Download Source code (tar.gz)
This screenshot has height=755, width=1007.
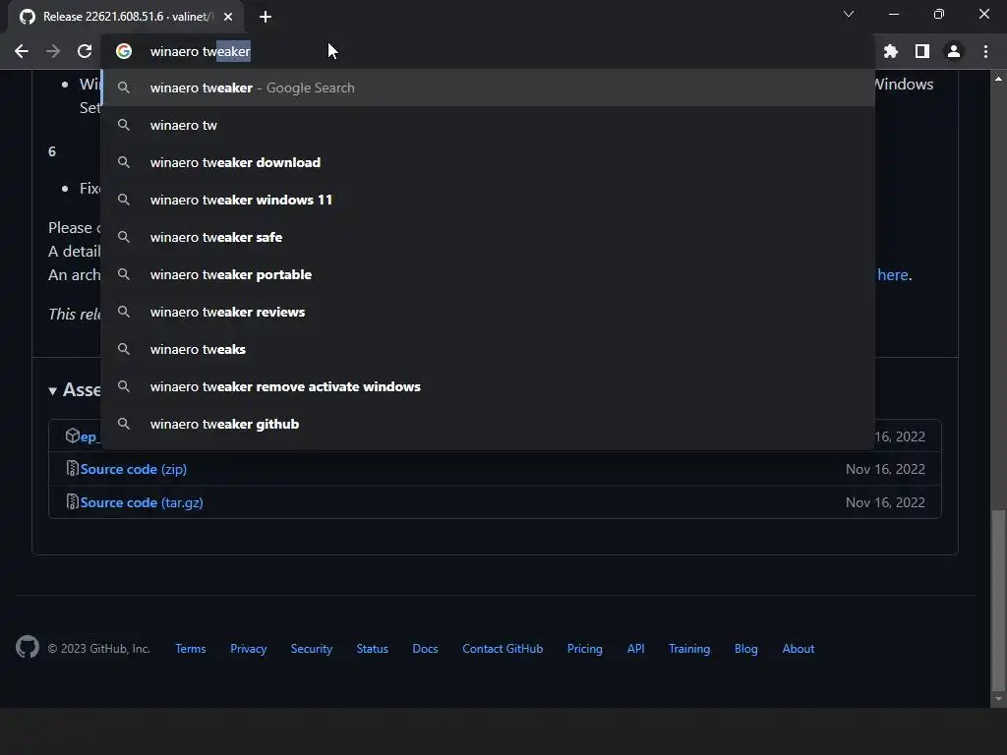click(142, 502)
